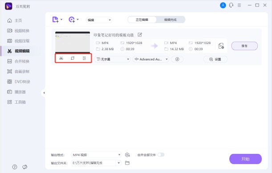
Task: Open 视频压缩 section
Action: pos(18,41)
